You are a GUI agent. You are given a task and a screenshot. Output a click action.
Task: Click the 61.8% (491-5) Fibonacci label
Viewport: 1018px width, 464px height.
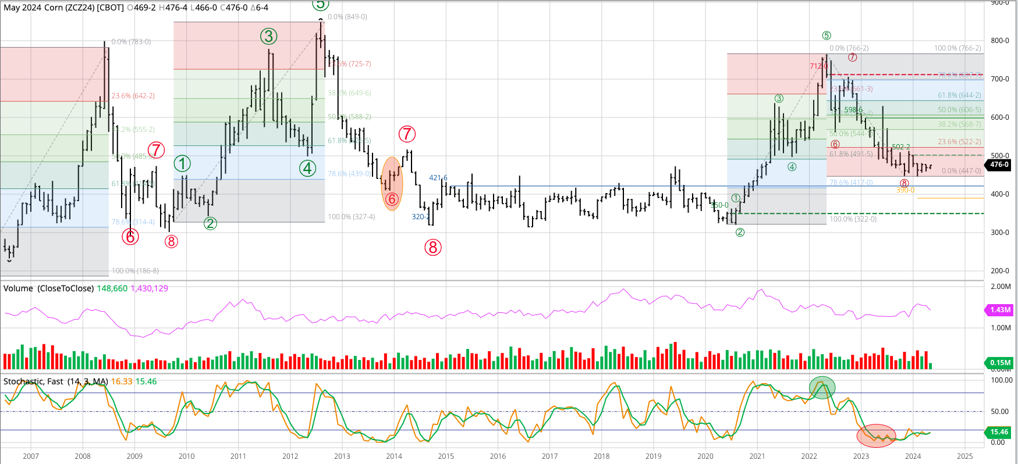click(x=851, y=154)
